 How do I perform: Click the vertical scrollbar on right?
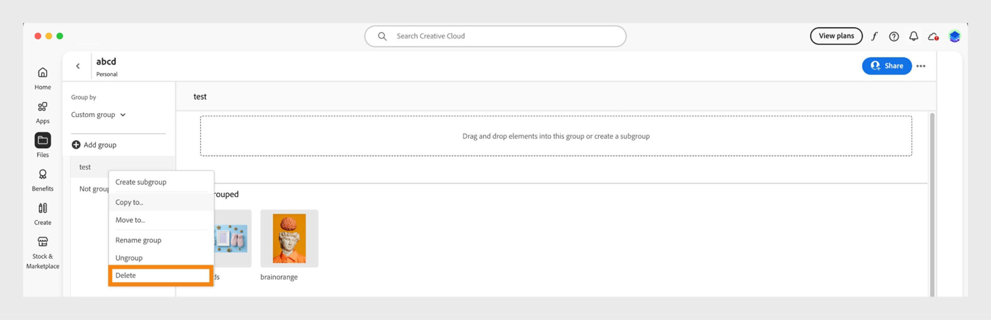(x=932, y=204)
